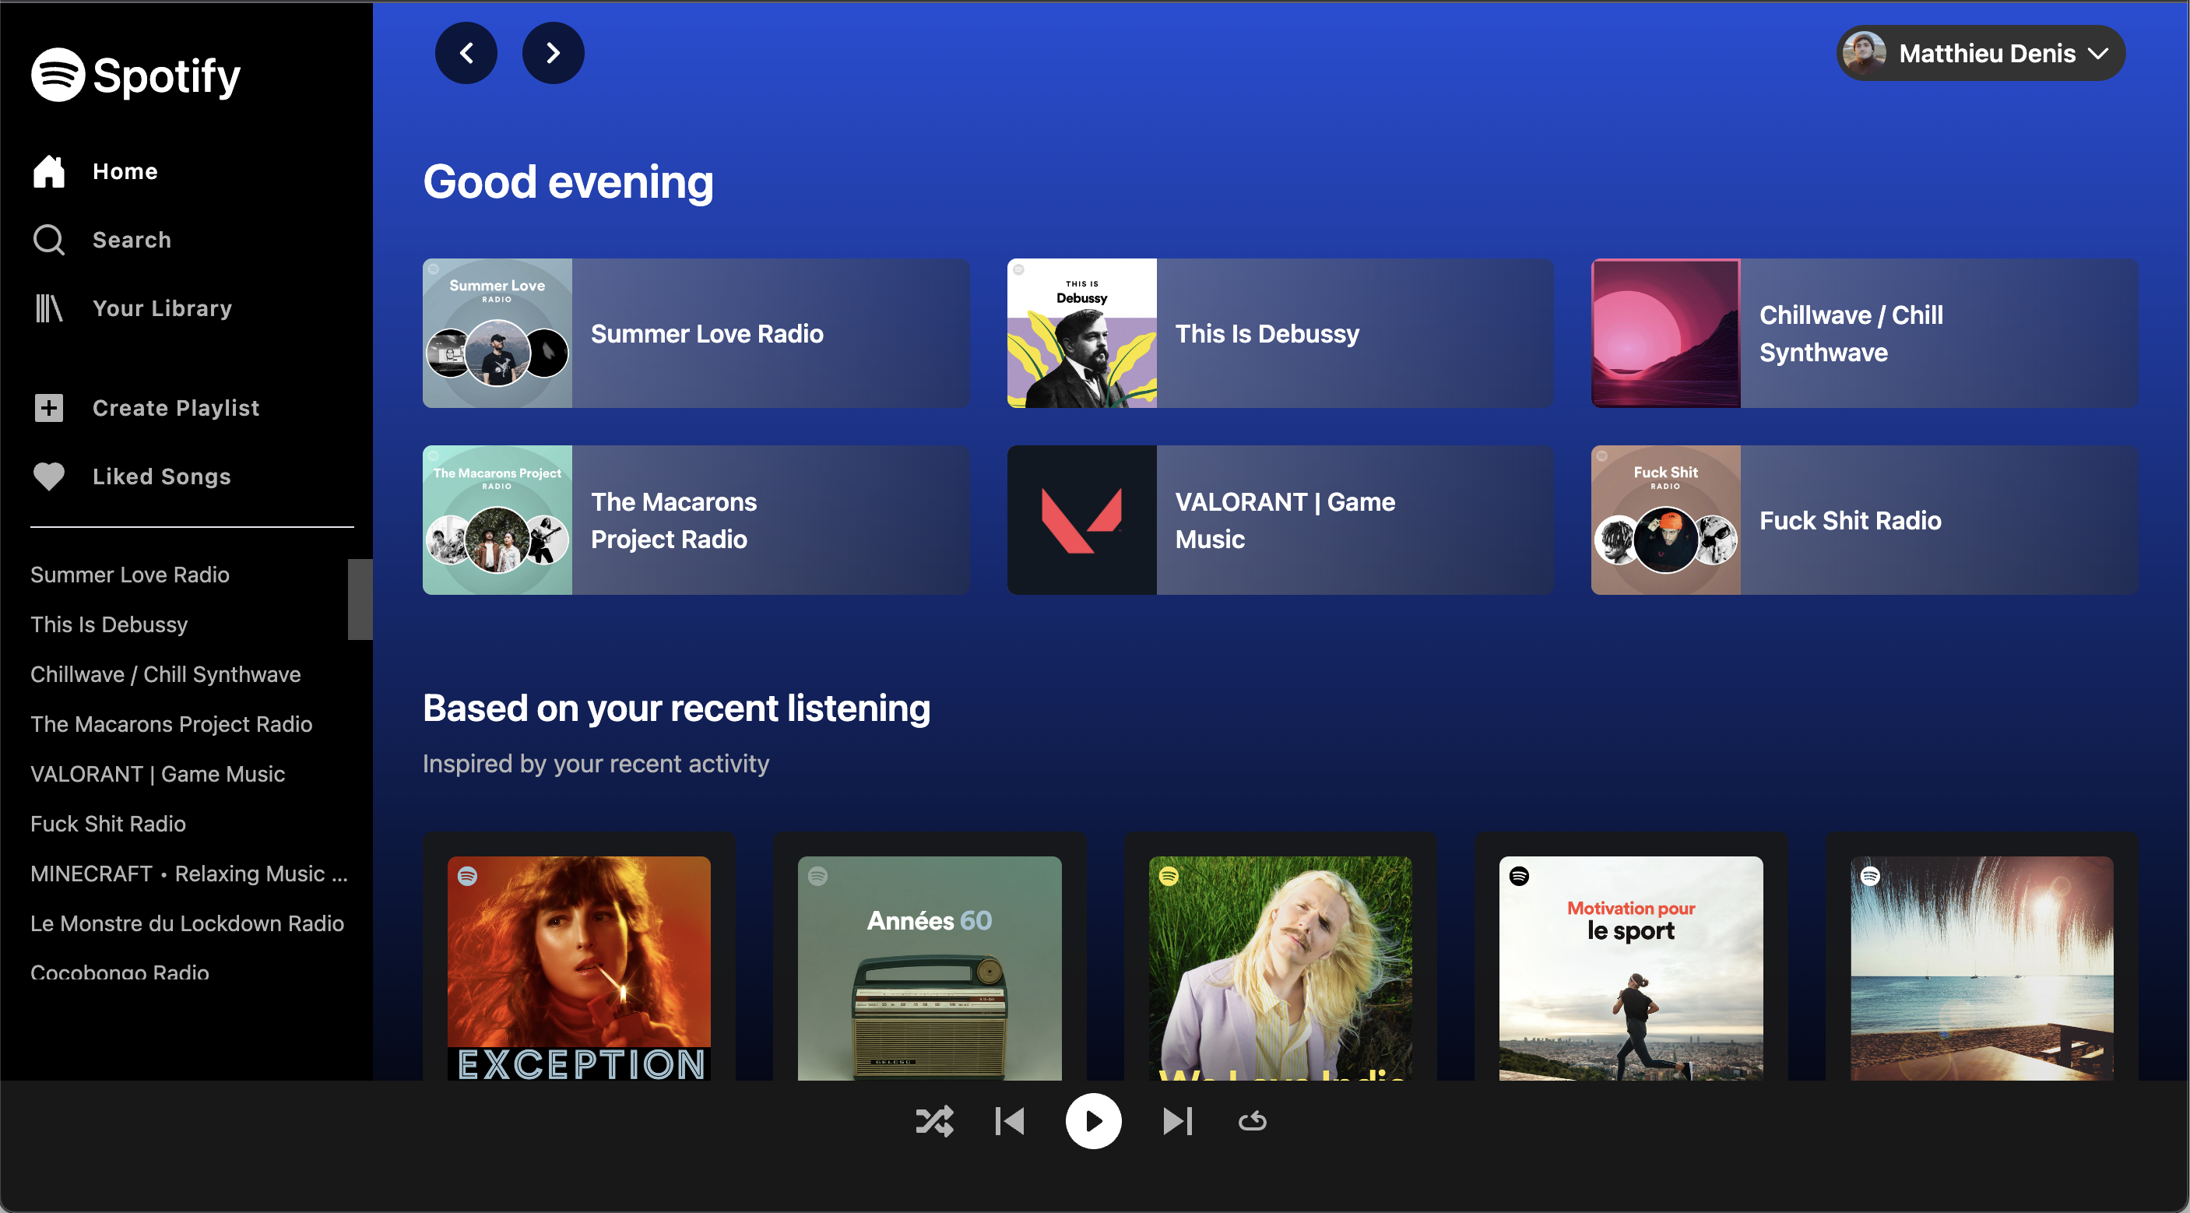This screenshot has width=2190, height=1213.
Task: Open Liked Songs
Action: 160,476
